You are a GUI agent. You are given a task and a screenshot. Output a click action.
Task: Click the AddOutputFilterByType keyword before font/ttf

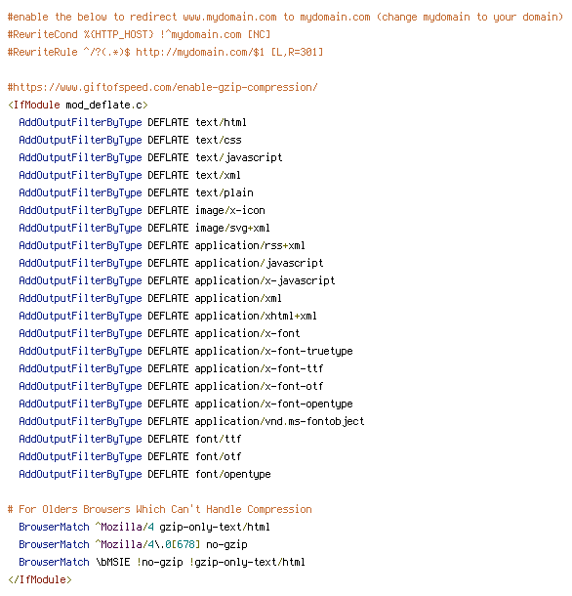pyautogui.click(x=80, y=439)
